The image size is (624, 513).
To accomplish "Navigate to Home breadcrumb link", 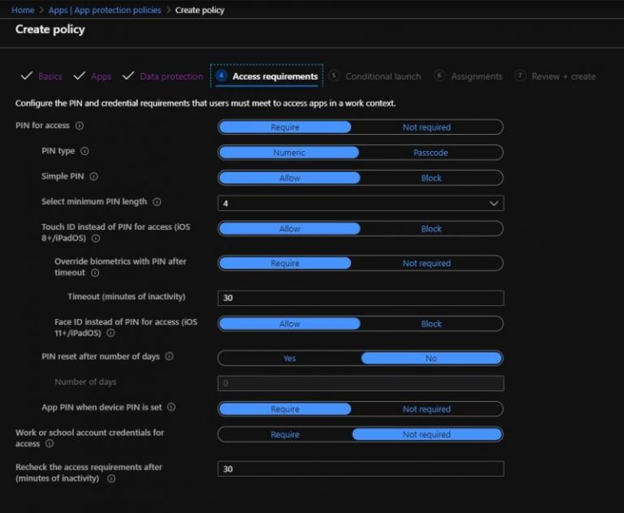I will [22, 10].
